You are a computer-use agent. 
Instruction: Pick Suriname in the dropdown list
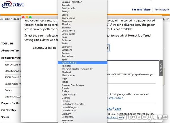67,47
